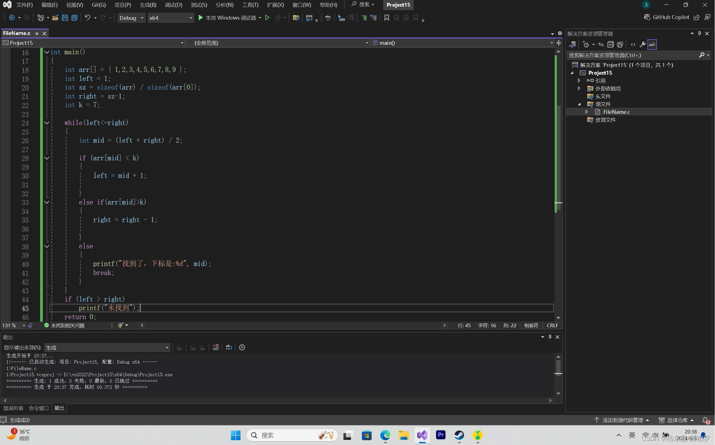Select the 头文件 folder

(x=603, y=96)
